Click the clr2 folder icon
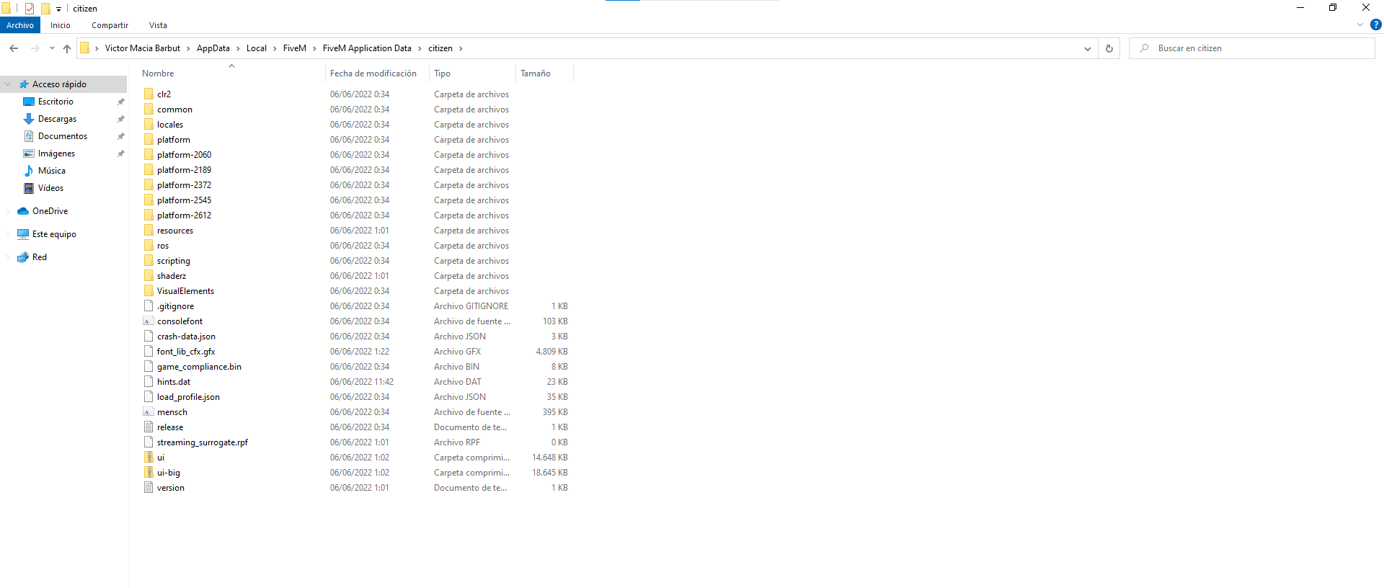This screenshot has height=588, width=1384. point(148,94)
